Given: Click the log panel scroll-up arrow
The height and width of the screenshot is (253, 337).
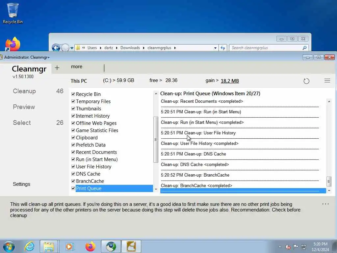Looking at the screenshot, I should (329, 101).
